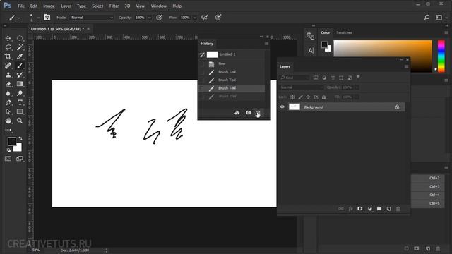
Task: Add layer mask in Layers panel
Action: tap(359, 209)
